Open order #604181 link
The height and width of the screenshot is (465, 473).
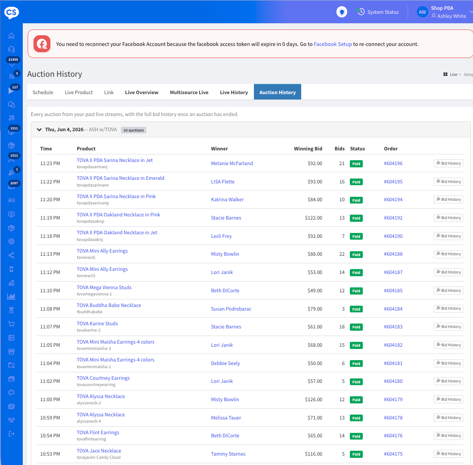(393, 363)
